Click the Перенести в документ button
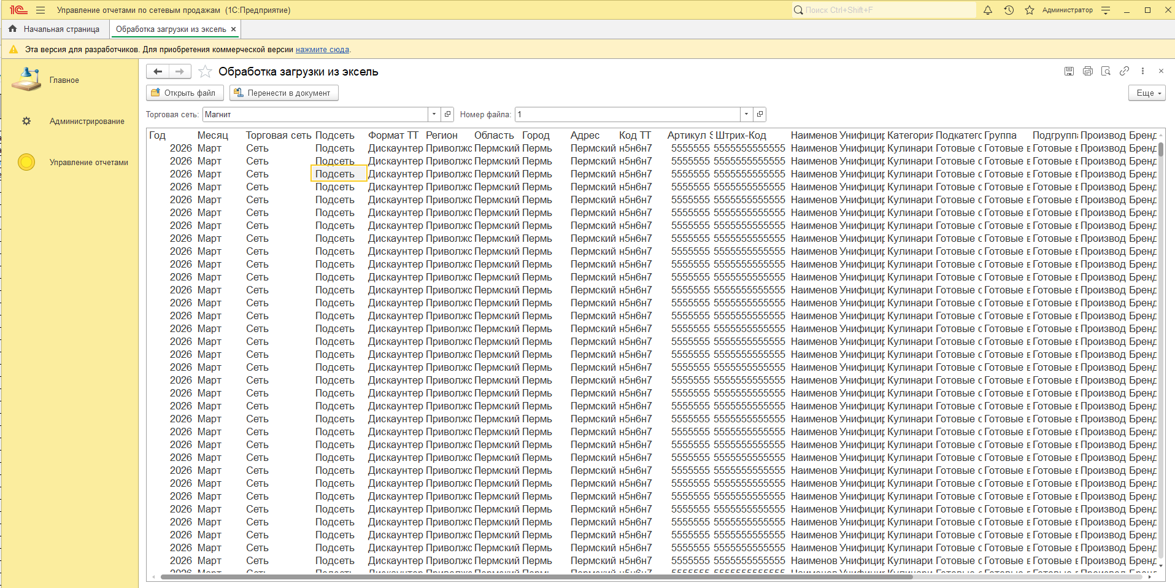This screenshot has height=588, width=1175. click(284, 93)
